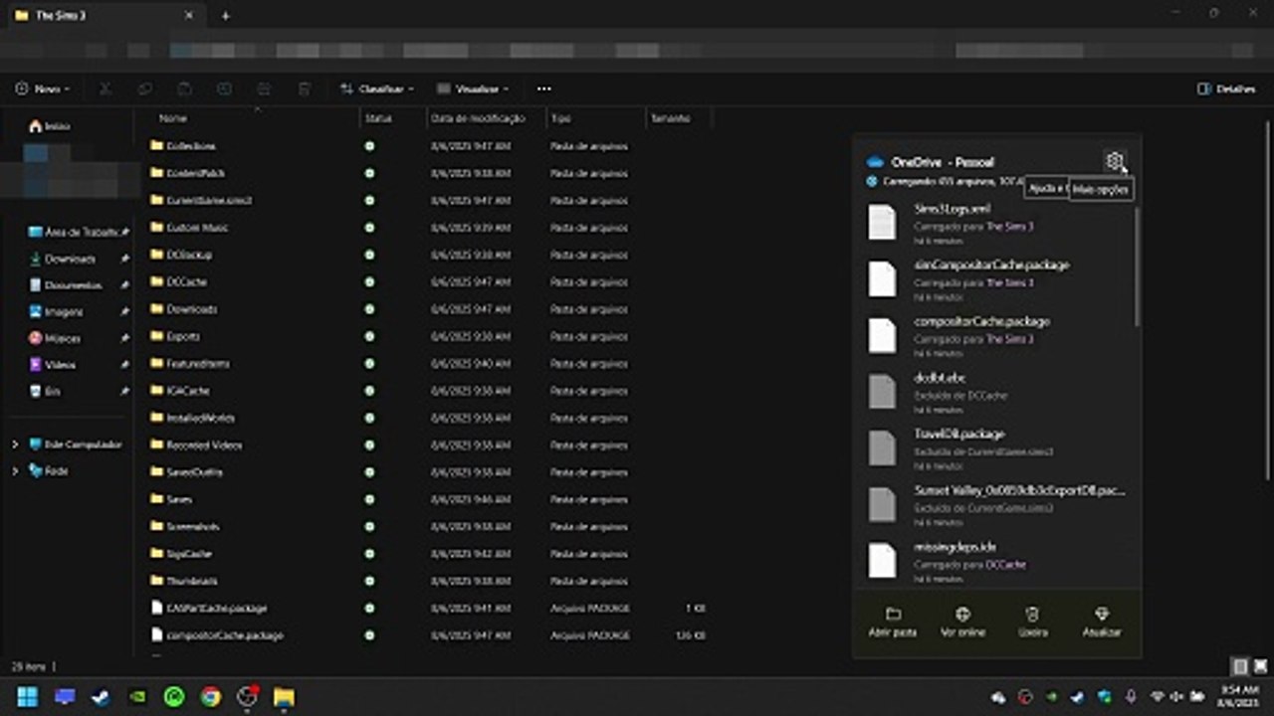Select the InstalledWorlds folder icon
Viewport: 1274px width, 716px height.
[x=156, y=418]
